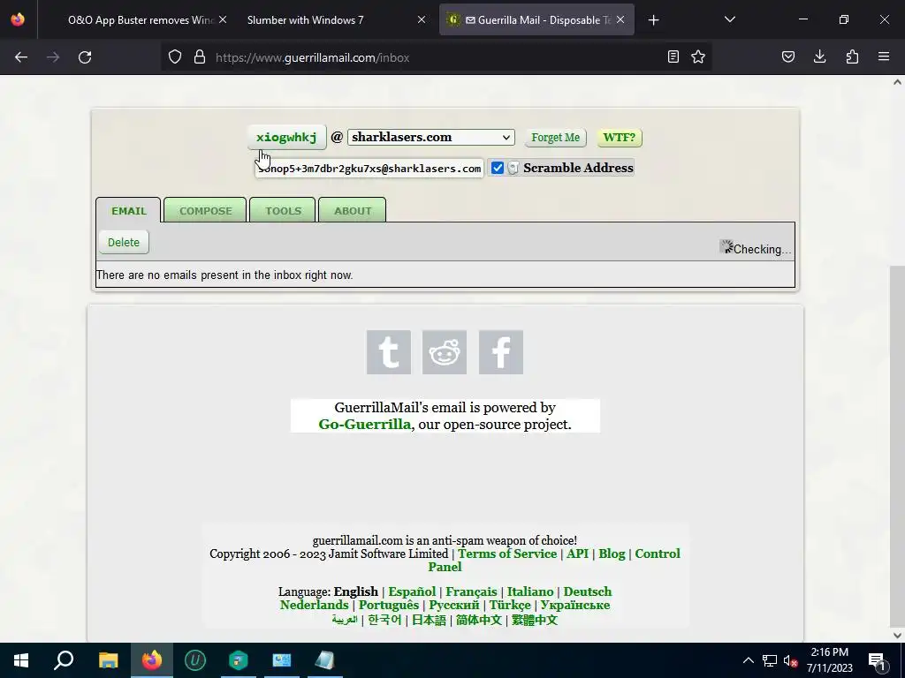905x678 pixels.
Task: Toggle reader view icon
Action: [x=673, y=57]
